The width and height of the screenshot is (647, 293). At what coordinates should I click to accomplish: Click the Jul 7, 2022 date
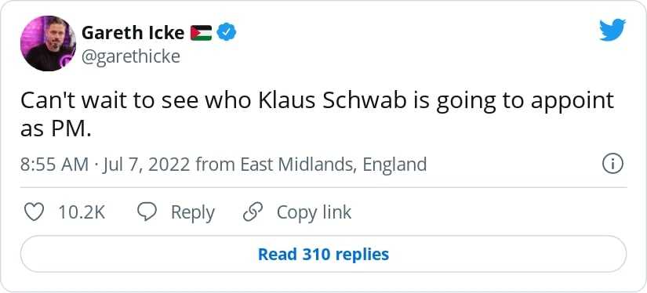tap(145, 165)
